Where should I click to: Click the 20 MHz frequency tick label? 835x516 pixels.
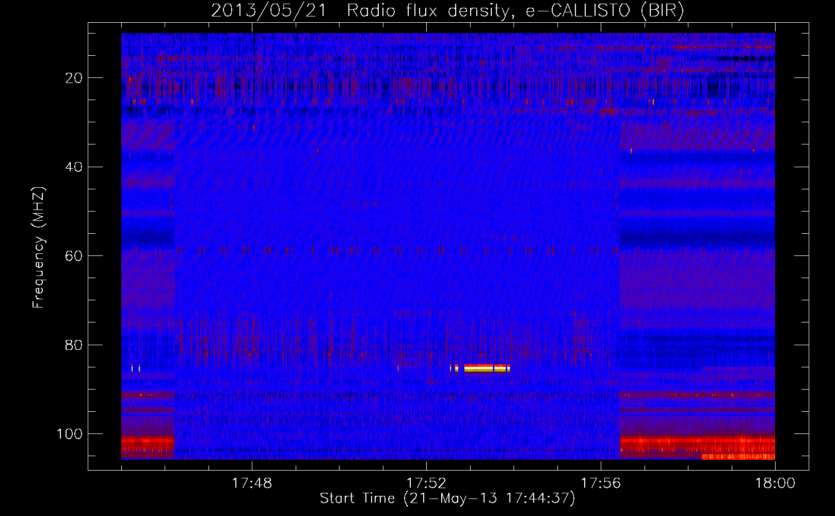coord(74,78)
